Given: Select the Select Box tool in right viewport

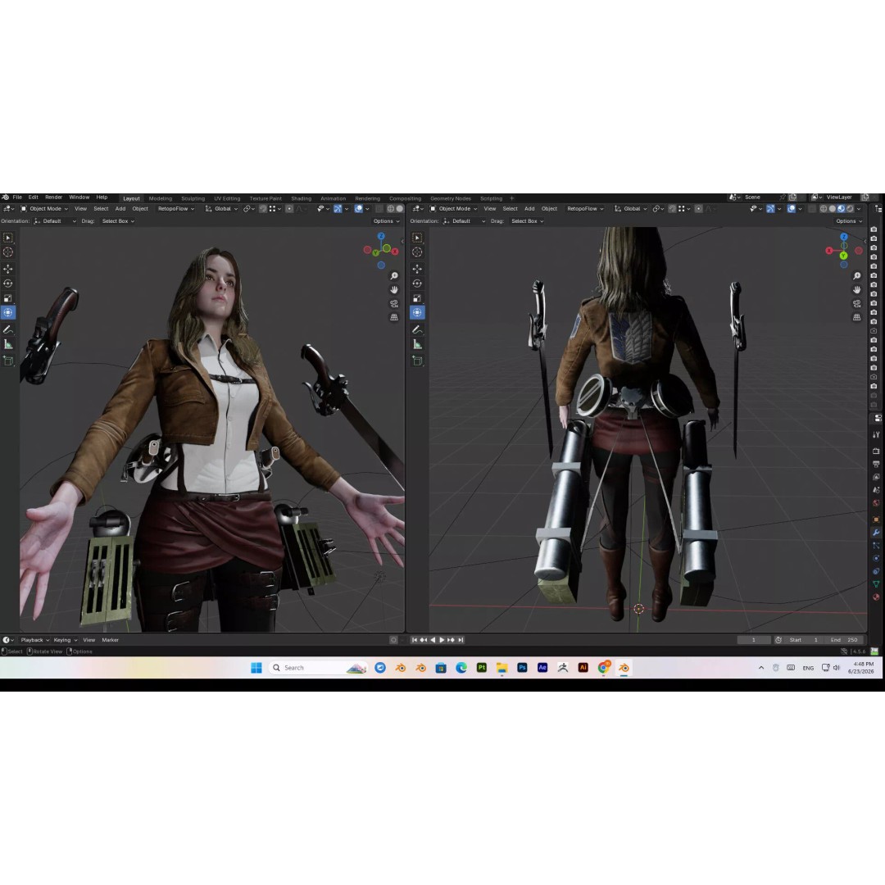Looking at the screenshot, I should (417, 238).
